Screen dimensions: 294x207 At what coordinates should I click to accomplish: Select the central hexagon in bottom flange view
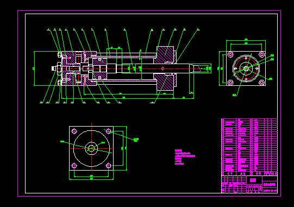91,148
